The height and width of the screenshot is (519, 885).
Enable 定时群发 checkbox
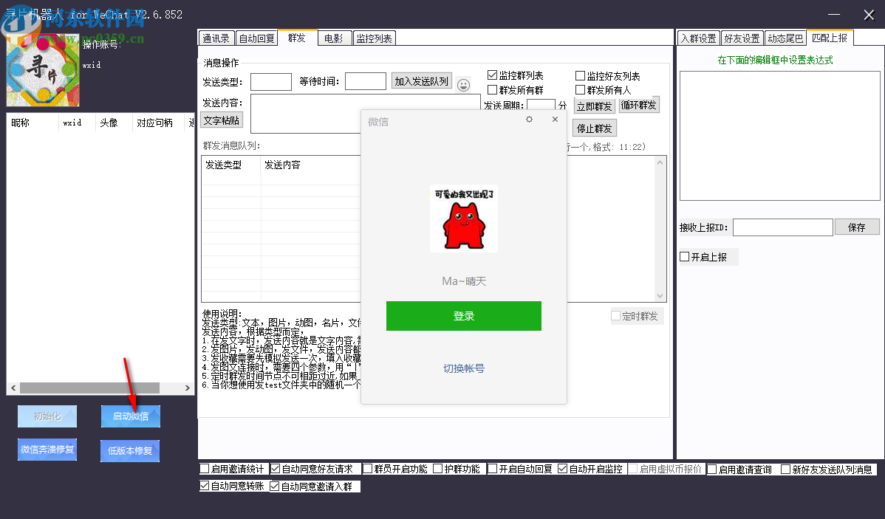tap(616, 316)
